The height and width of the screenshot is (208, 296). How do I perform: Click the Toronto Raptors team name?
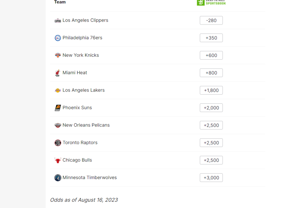[x=80, y=143]
